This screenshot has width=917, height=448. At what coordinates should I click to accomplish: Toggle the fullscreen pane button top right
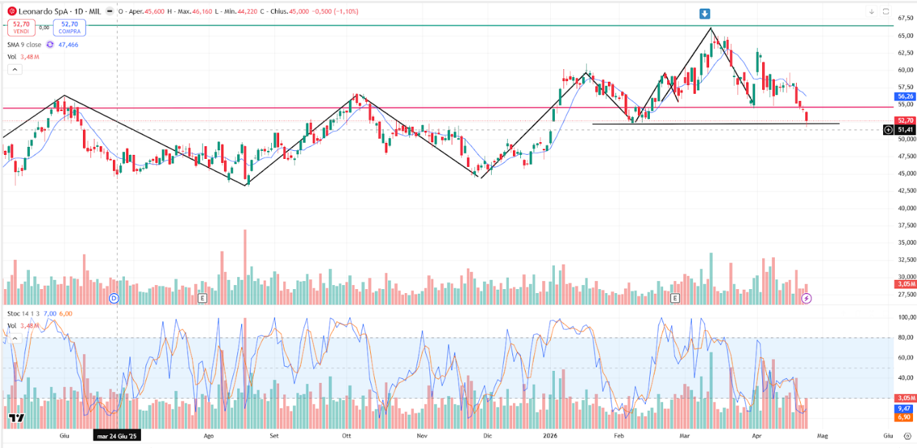coord(886,11)
